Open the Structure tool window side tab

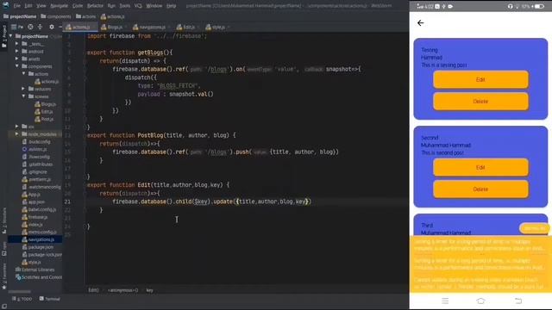3,220
